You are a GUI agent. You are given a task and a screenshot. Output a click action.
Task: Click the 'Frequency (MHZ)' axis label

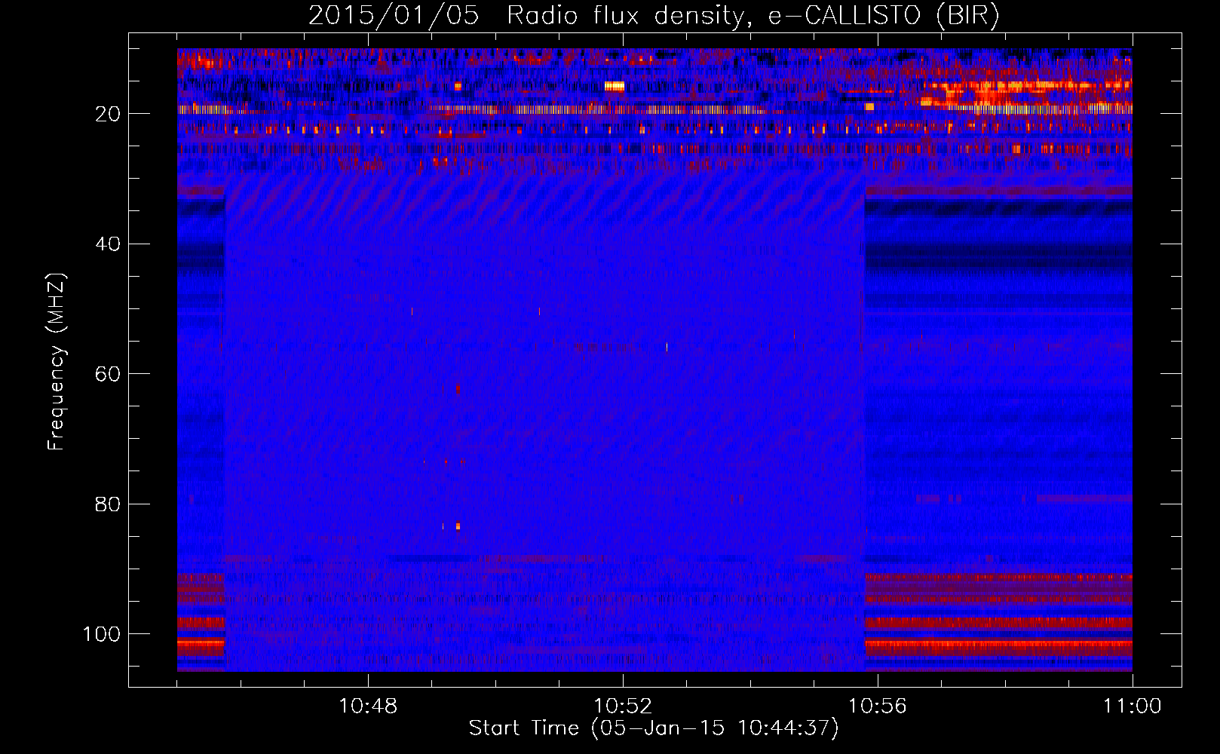(57, 361)
